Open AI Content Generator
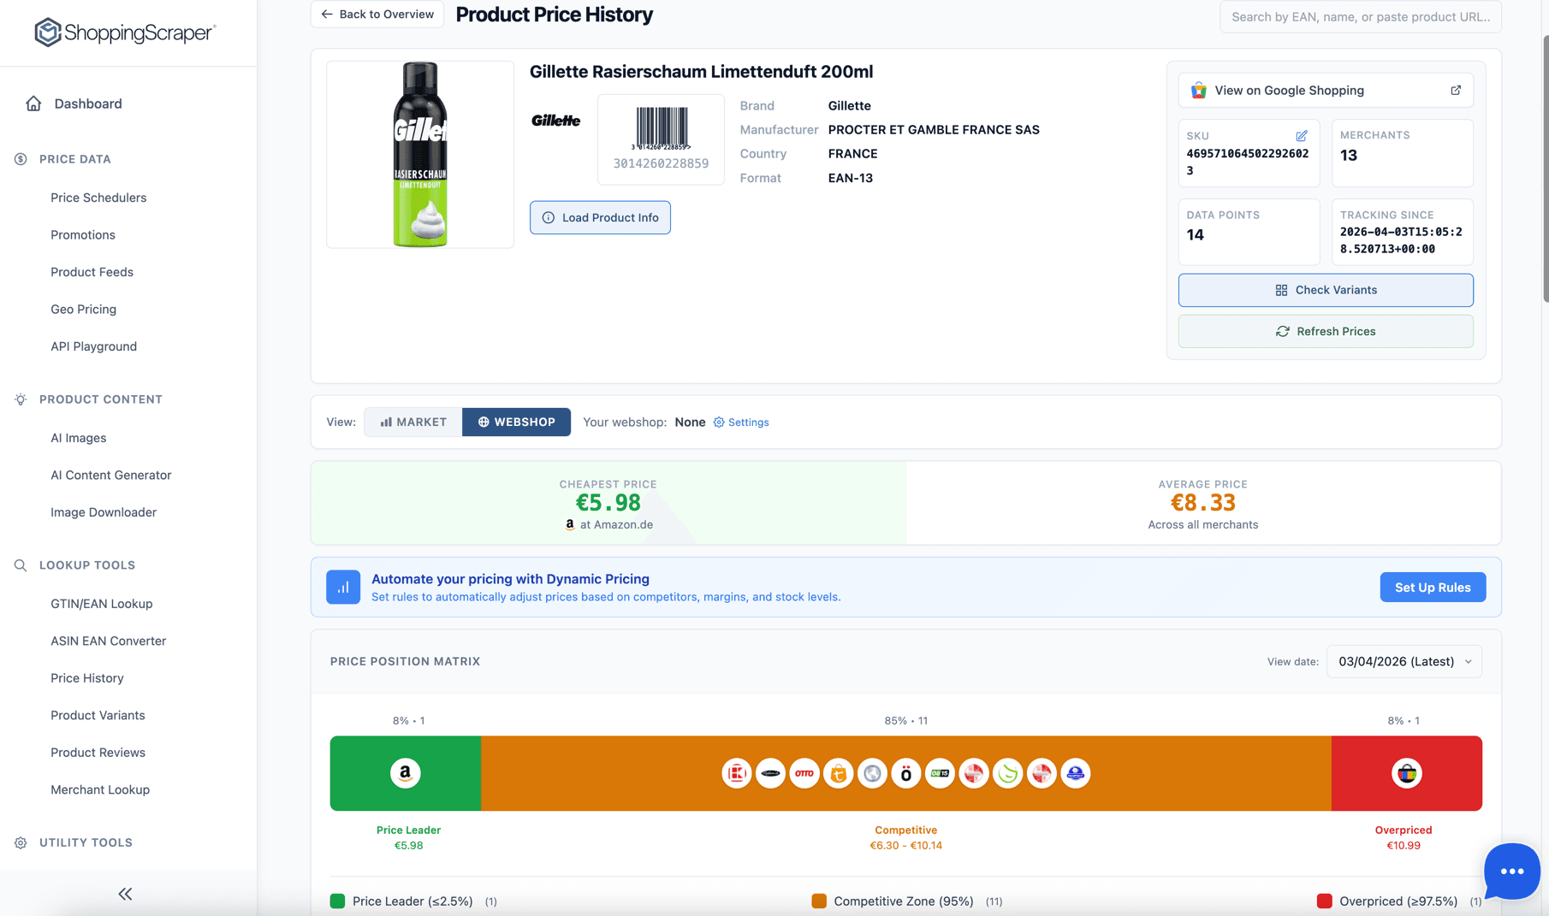This screenshot has width=1549, height=916. [x=110, y=475]
